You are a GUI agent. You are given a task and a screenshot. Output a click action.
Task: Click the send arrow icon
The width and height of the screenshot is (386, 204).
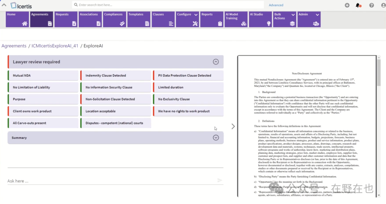pyautogui.click(x=219, y=181)
